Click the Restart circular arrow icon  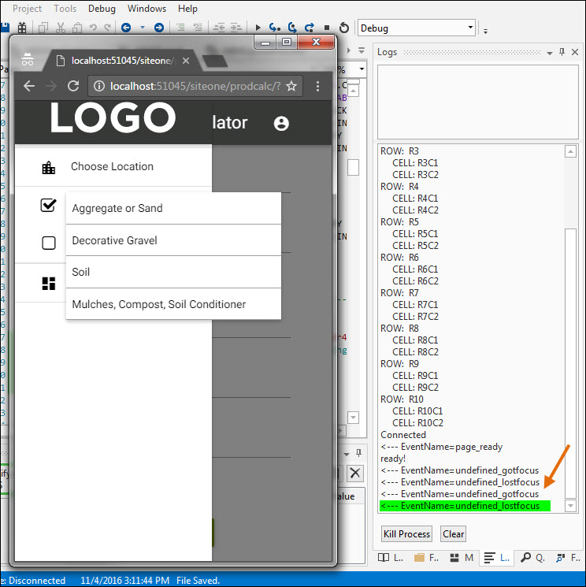pyautogui.click(x=344, y=28)
